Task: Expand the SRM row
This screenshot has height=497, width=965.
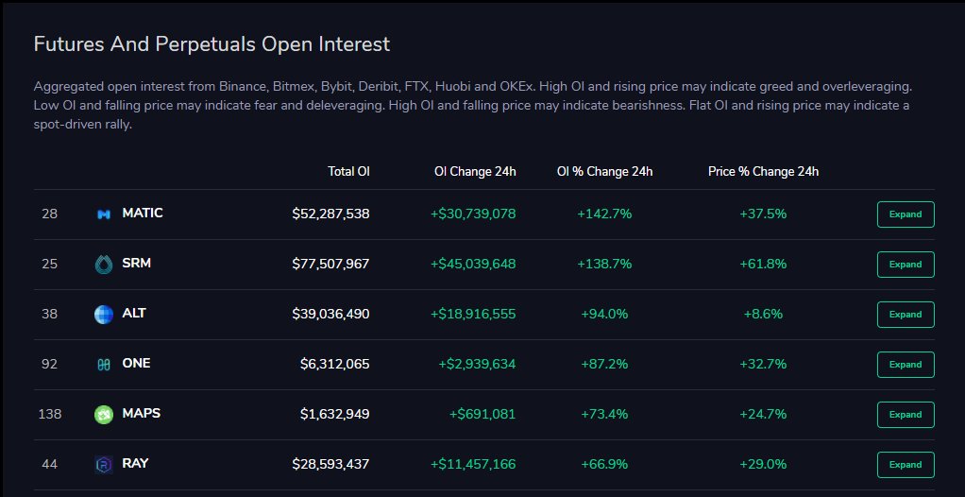Action: pos(906,265)
